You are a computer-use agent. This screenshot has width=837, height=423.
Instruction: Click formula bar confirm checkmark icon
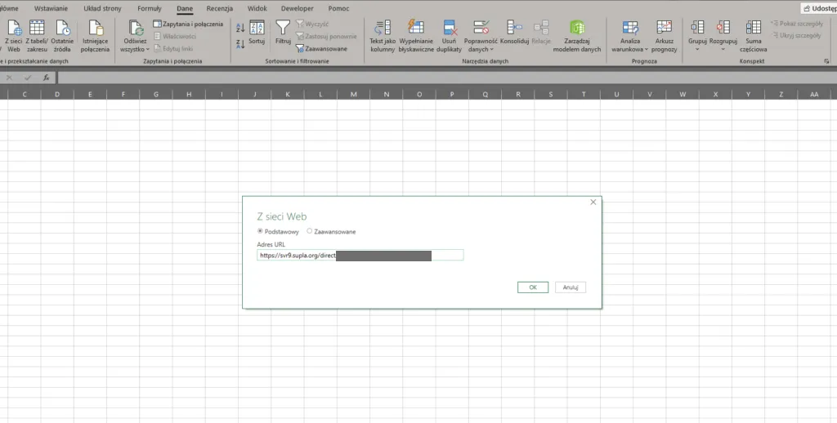pyautogui.click(x=28, y=78)
